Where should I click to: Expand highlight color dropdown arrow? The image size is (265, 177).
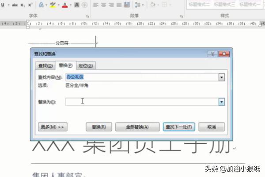coord(58,5)
